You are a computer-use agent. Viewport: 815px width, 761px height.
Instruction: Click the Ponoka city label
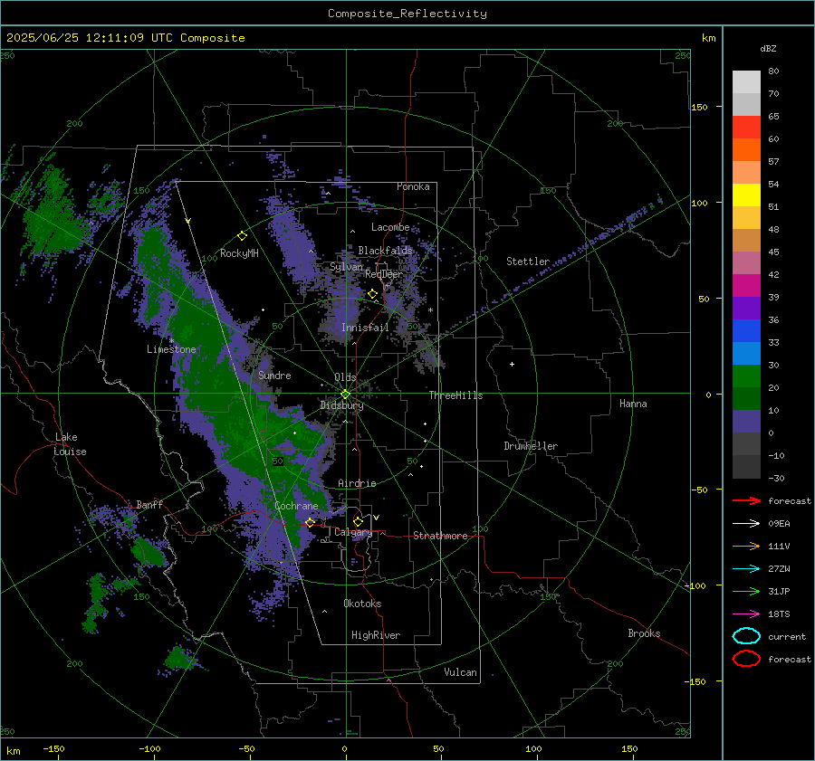413,186
